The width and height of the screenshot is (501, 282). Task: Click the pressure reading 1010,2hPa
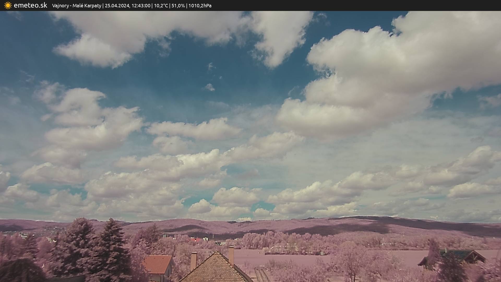click(x=200, y=6)
